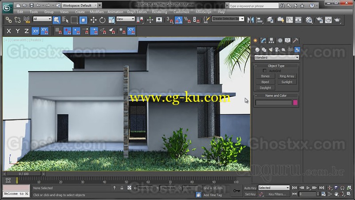Open the key mode Selected dropdown

pos(274,188)
